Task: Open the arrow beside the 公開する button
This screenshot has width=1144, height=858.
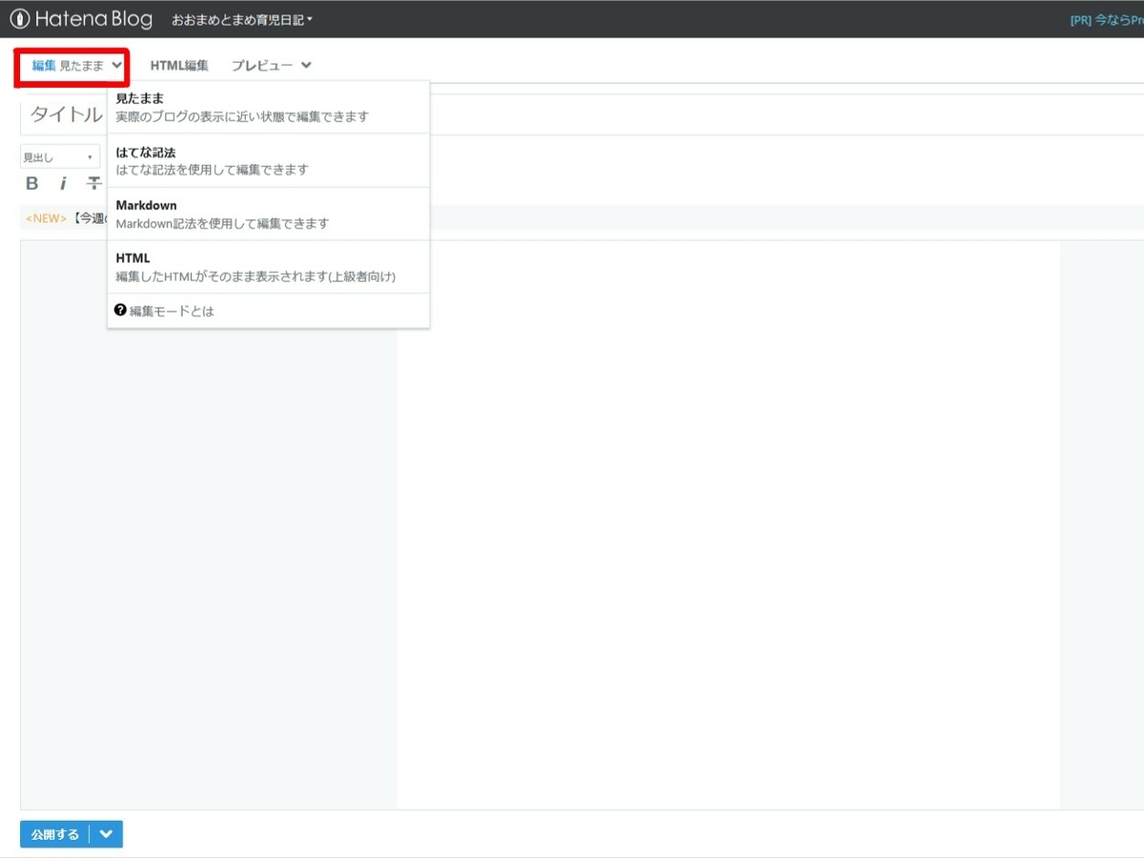Action: 106,833
